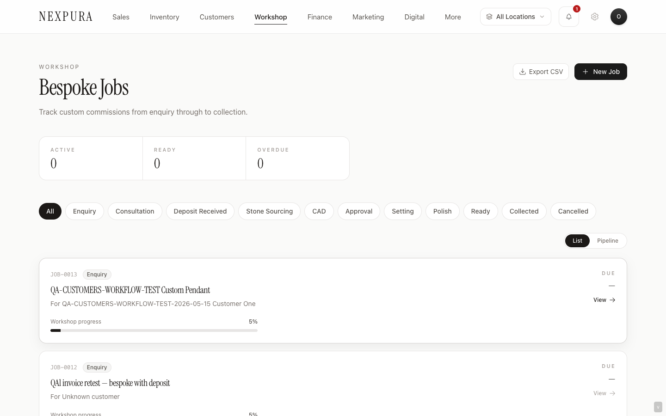Filter jobs by Approval stage
The height and width of the screenshot is (416, 666).
359,211
